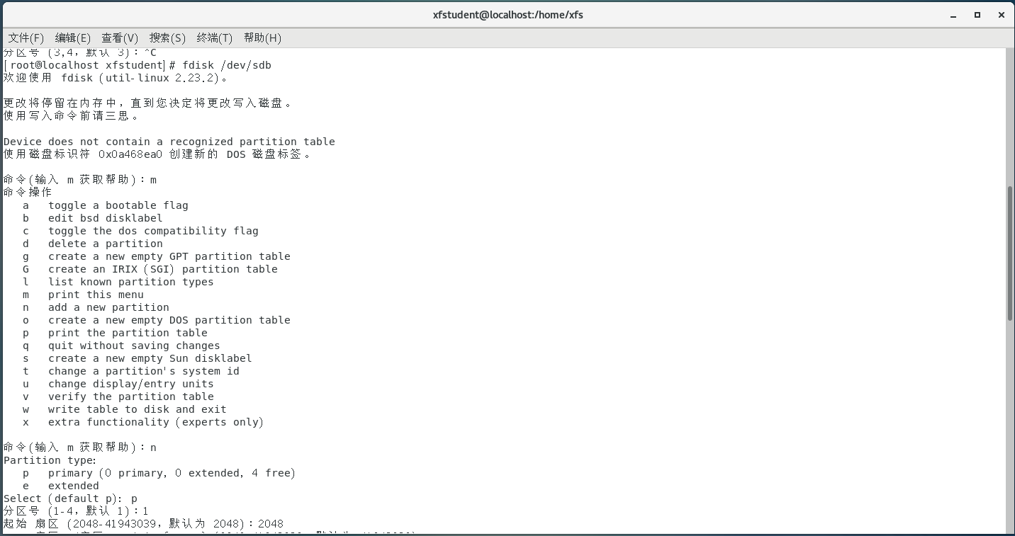The width and height of the screenshot is (1015, 536).
Task: Open the 编辑(E) menu
Action: [73, 38]
